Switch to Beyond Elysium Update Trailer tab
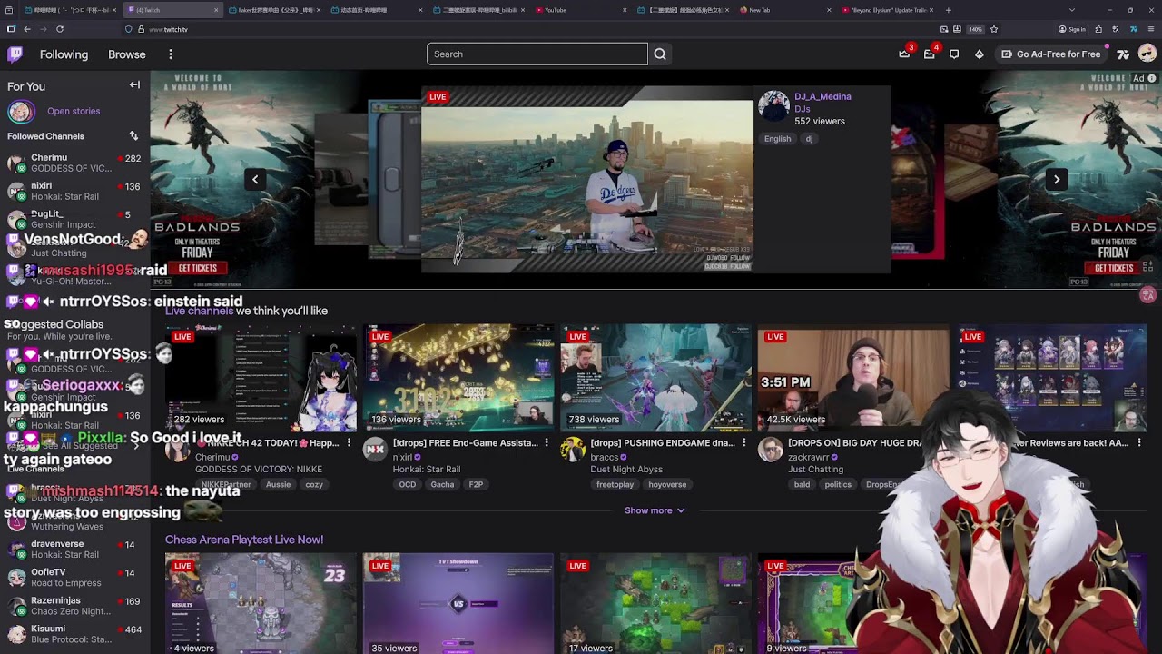 click(x=887, y=10)
